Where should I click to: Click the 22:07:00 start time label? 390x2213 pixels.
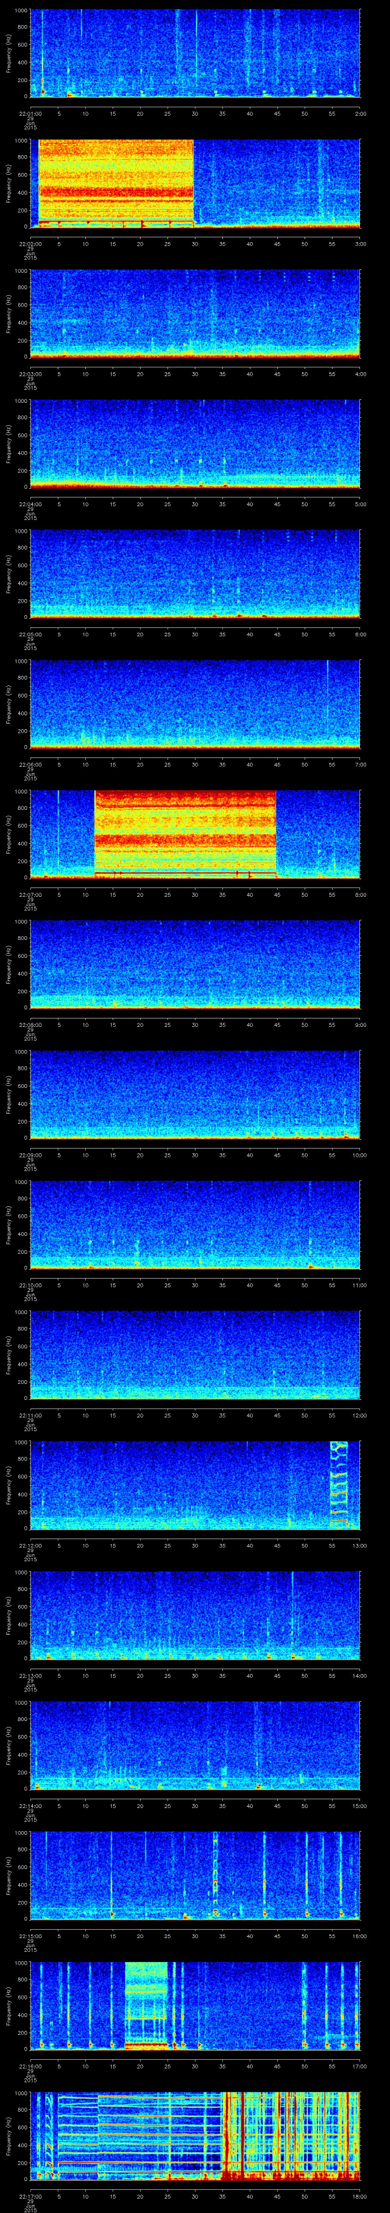pyautogui.click(x=30, y=894)
